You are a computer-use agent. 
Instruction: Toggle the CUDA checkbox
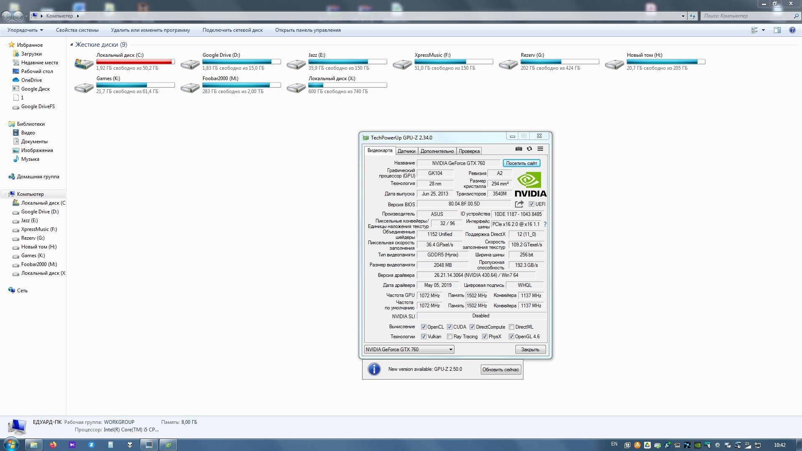click(449, 327)
